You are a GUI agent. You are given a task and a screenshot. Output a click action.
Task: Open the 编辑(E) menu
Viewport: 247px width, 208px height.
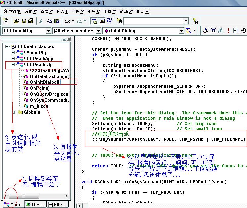(x=31, y=12)
